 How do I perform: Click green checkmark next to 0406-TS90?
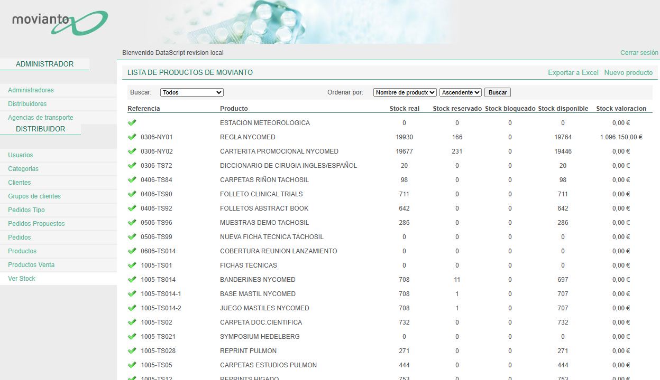point(132,194)
